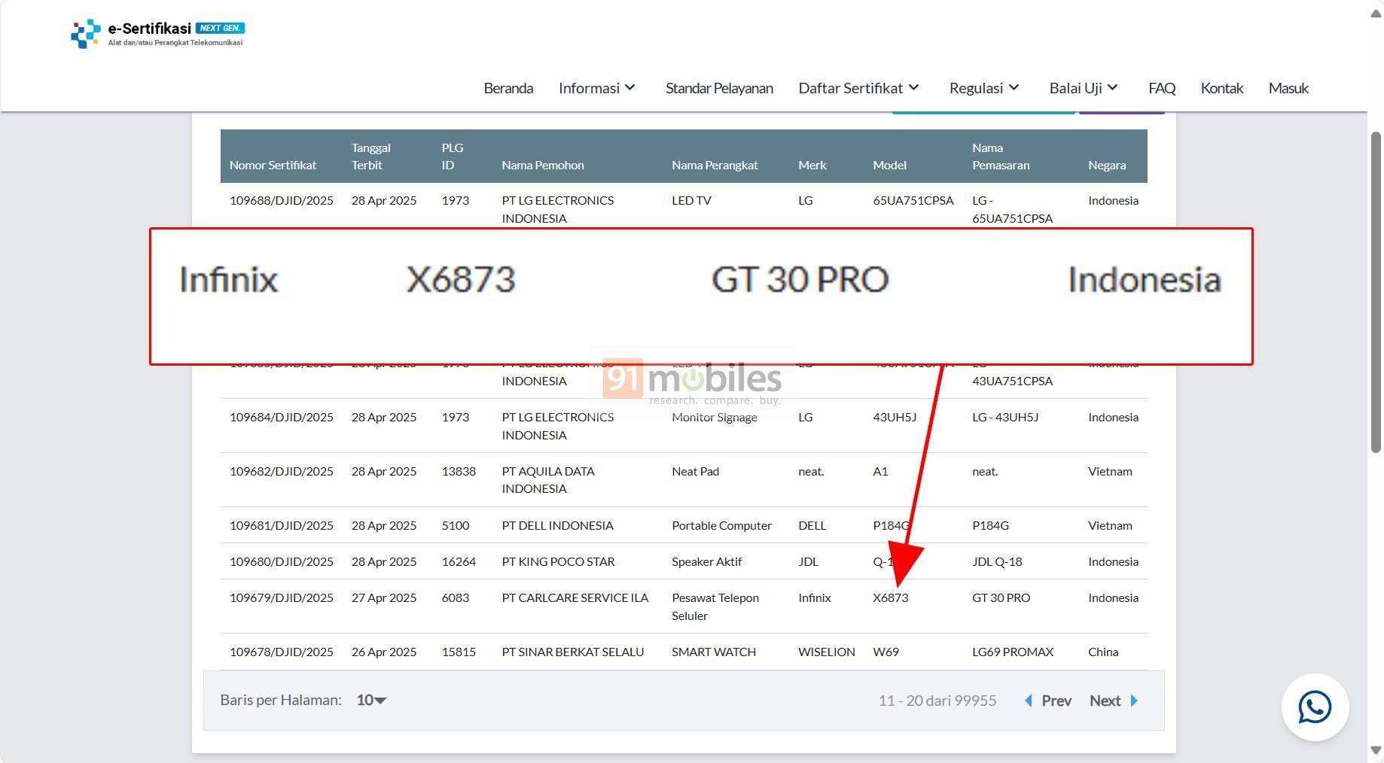Image resolution: width=1384 pixels, height=763 pixels.
Task: Open rows per page selector showing 10
Action: [371, 700]
